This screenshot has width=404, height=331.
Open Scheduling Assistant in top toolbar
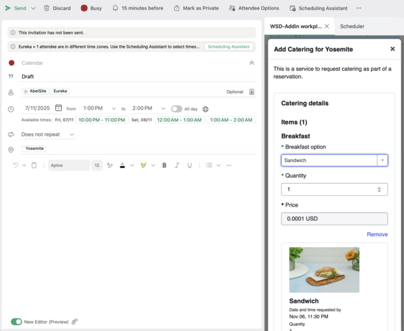click(318, 8)
